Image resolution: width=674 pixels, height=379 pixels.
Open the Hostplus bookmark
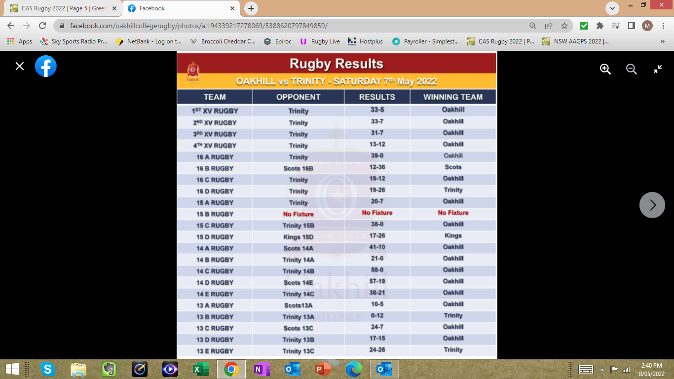point(365,41)
